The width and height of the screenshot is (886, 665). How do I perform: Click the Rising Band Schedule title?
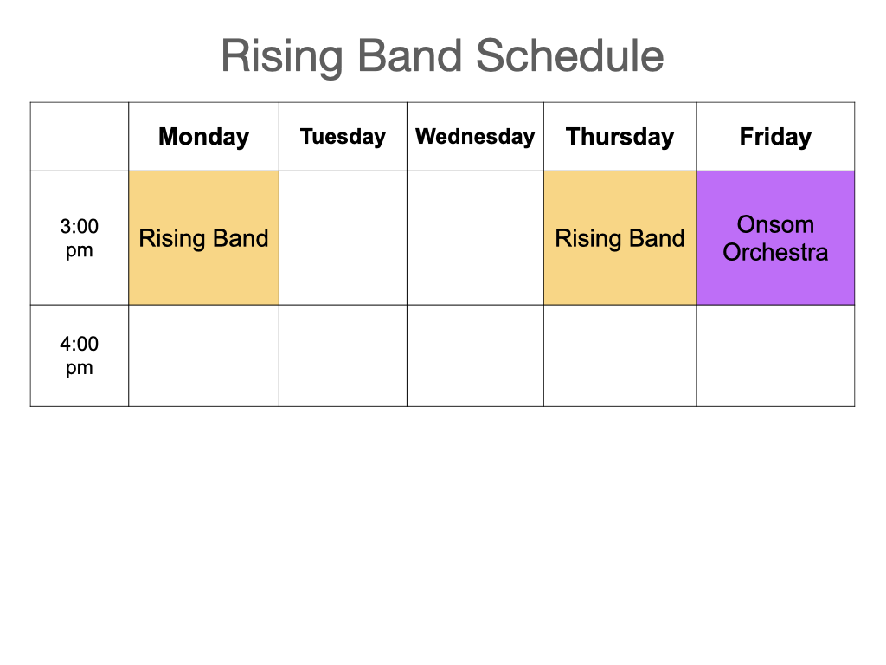pos(442,56)
